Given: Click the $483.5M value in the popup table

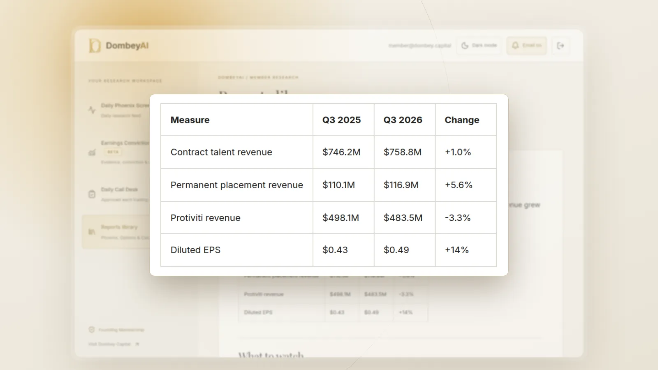Looking at the screenshot, I should click(403, 218).
